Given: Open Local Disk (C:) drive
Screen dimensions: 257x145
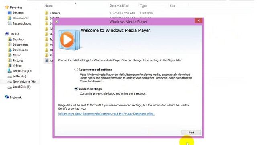Looking at the screenshot, I should click(x=22, y=71).
